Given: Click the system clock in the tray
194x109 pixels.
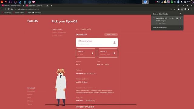Looking at the screenshot, I should pos(189,2).
